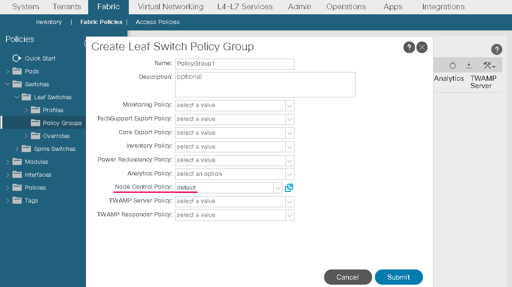Select Profiles under Leaf Switches
This screenshot has height=287, width=512.
53,110
